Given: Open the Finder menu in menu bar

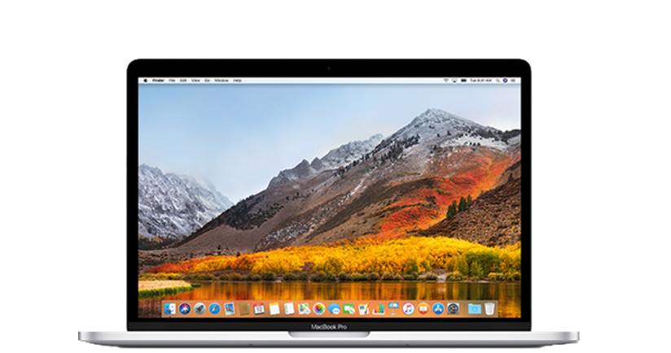Looking at the screenshot, I should [x=158, y=81].
